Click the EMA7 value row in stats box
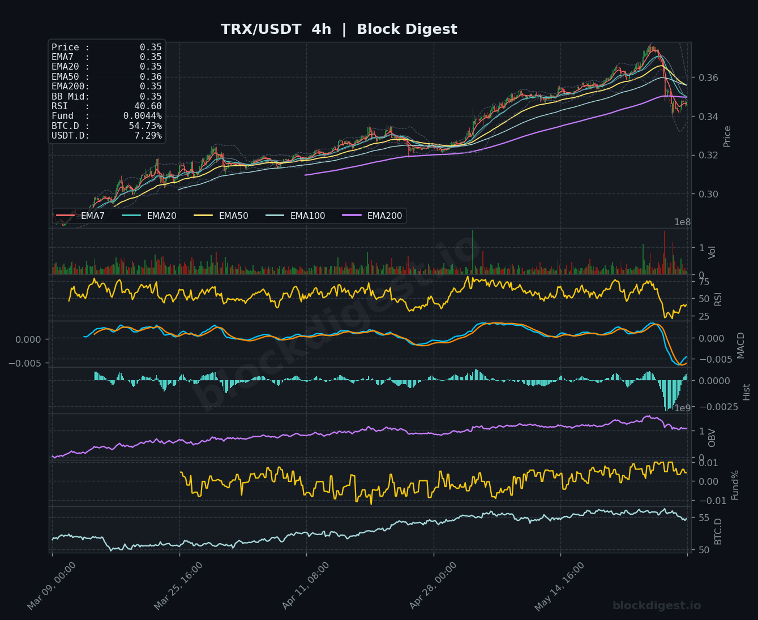This screenshot has width=758, height=620. click(x=106, y=57)
